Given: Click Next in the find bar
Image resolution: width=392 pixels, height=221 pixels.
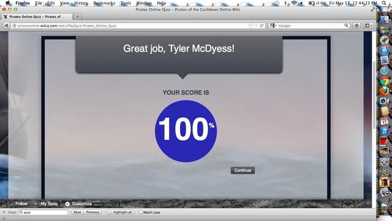Looking at the screenshot, I should [77, 212].
